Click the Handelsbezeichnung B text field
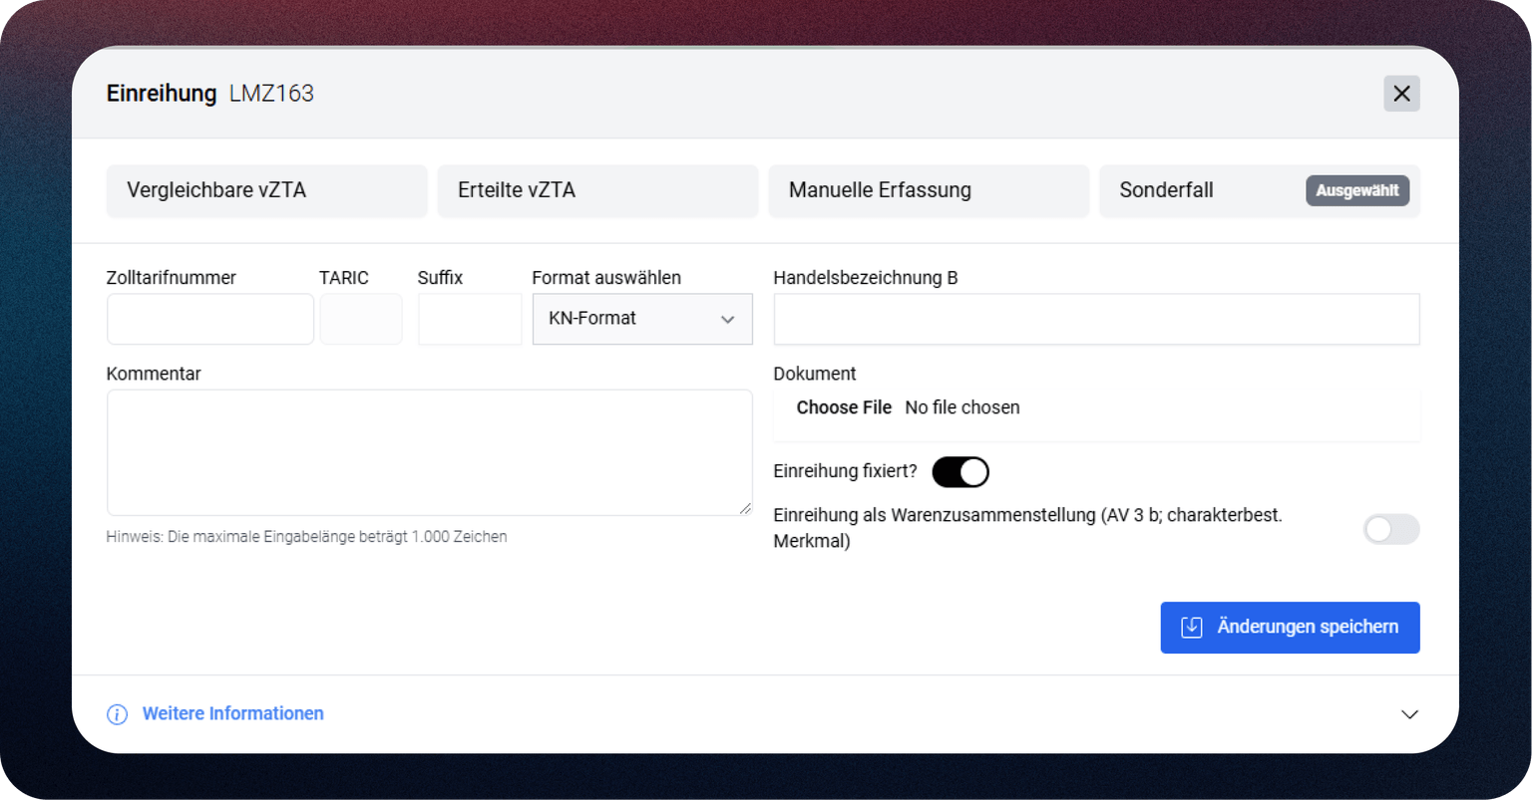 pos(1095,319)
